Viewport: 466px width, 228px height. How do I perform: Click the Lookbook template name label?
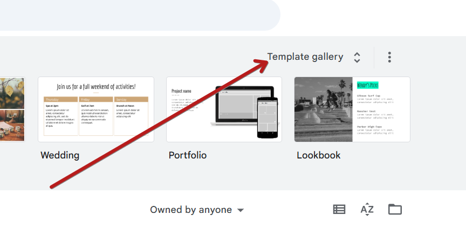319,155
